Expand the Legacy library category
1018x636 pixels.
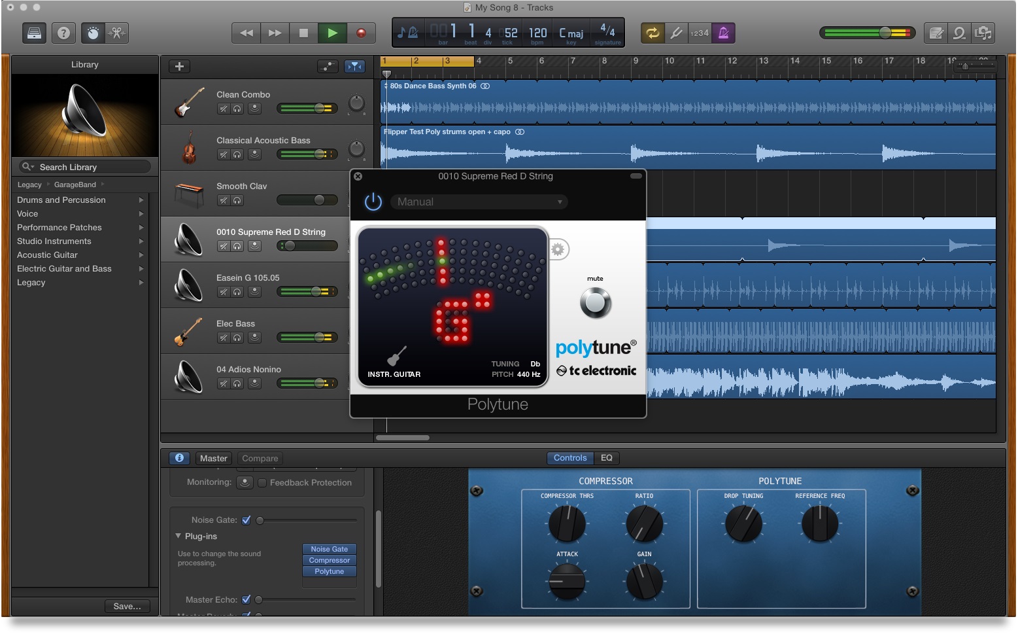tap(141, 283)
